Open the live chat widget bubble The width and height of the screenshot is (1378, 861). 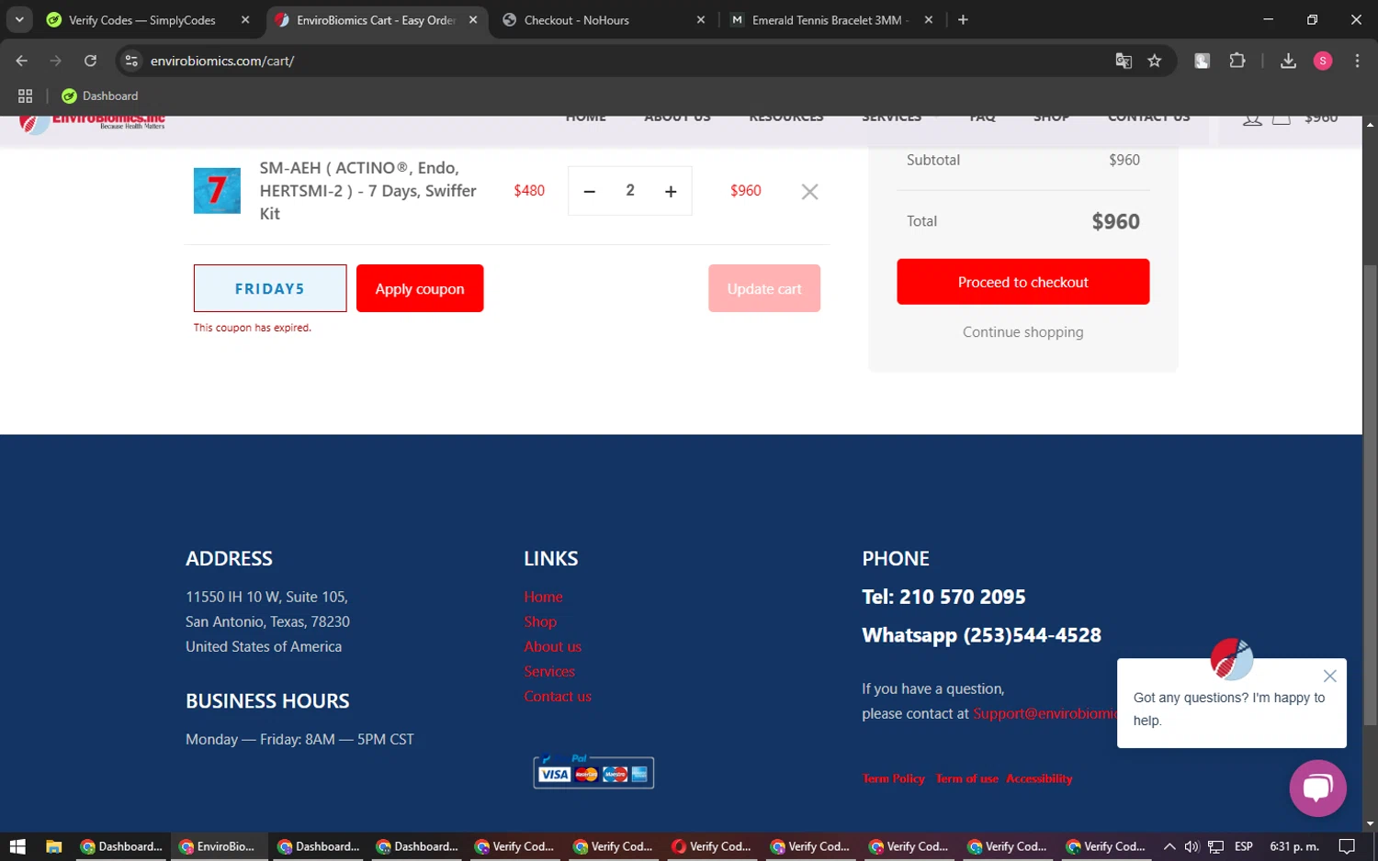1317,788
